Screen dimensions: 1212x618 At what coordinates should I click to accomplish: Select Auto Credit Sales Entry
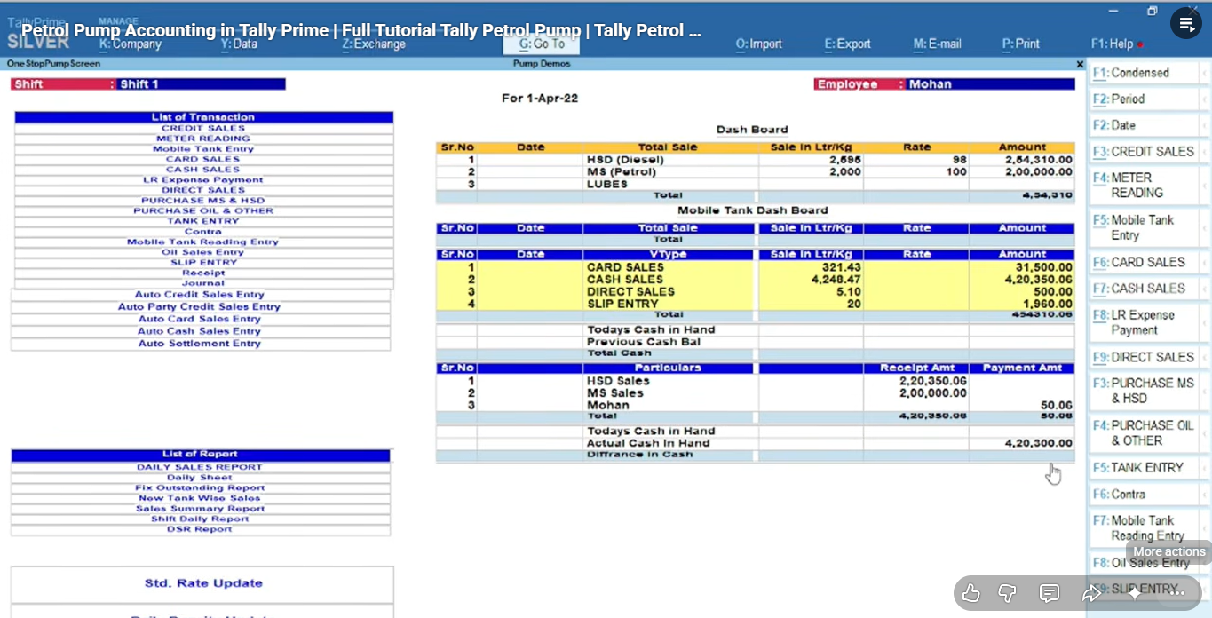coord(200,295)
